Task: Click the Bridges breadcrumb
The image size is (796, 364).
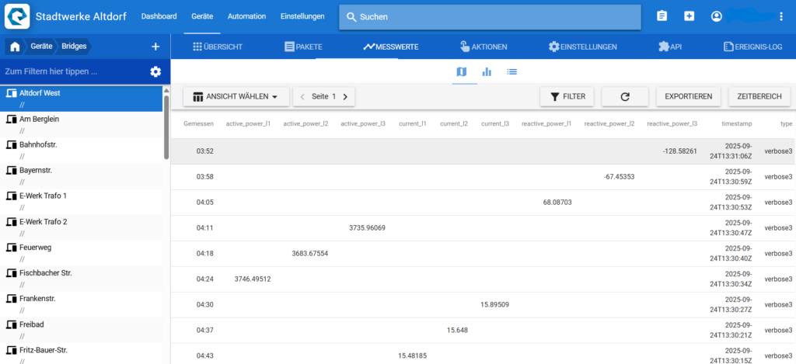Action: [74, 46]
